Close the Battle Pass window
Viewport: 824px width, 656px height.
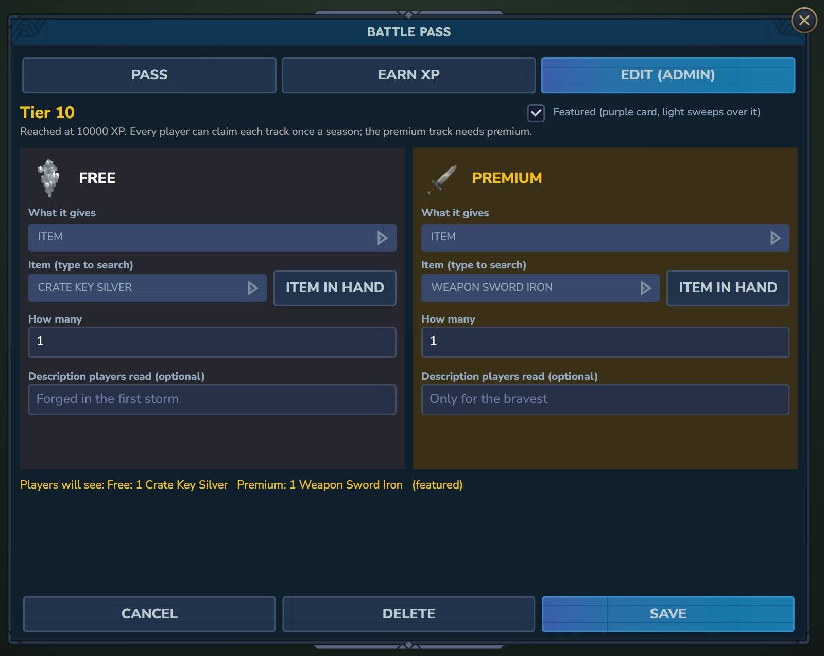tap(804, 21)
